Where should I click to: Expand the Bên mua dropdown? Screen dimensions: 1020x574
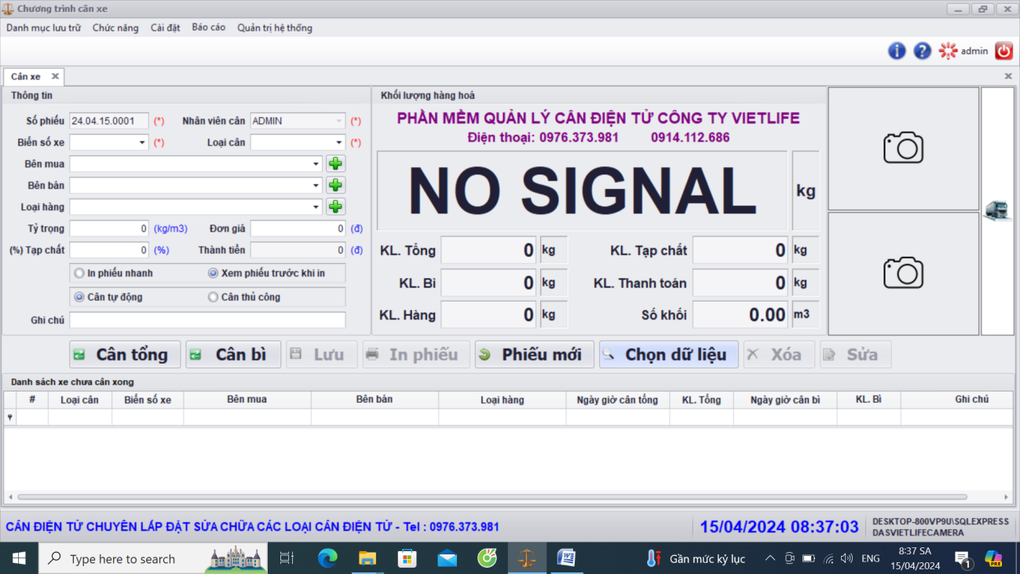(316, 164)
